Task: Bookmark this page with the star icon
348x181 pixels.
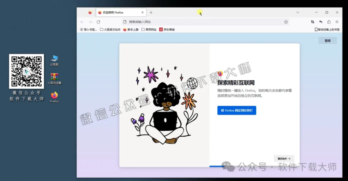Action: [286, 22]
